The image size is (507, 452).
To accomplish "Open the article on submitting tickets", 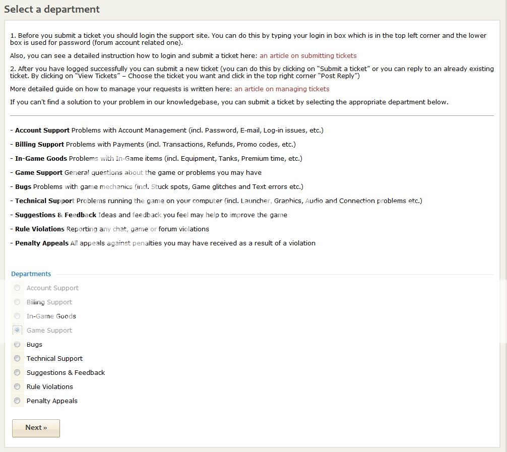I will [308, 55].
